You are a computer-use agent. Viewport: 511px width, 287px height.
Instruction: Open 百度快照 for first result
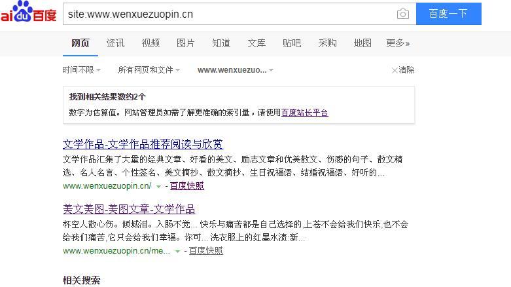coord(187,186)
